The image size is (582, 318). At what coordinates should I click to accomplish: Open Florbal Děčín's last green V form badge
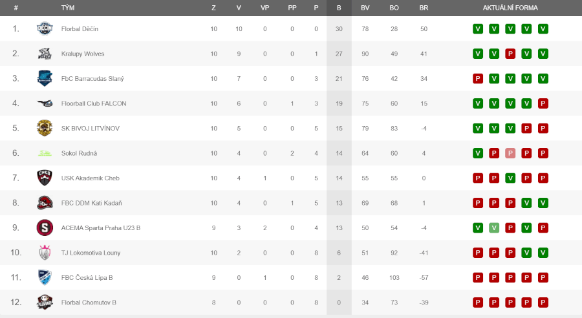pyautogui.click(x=543, y=29)
